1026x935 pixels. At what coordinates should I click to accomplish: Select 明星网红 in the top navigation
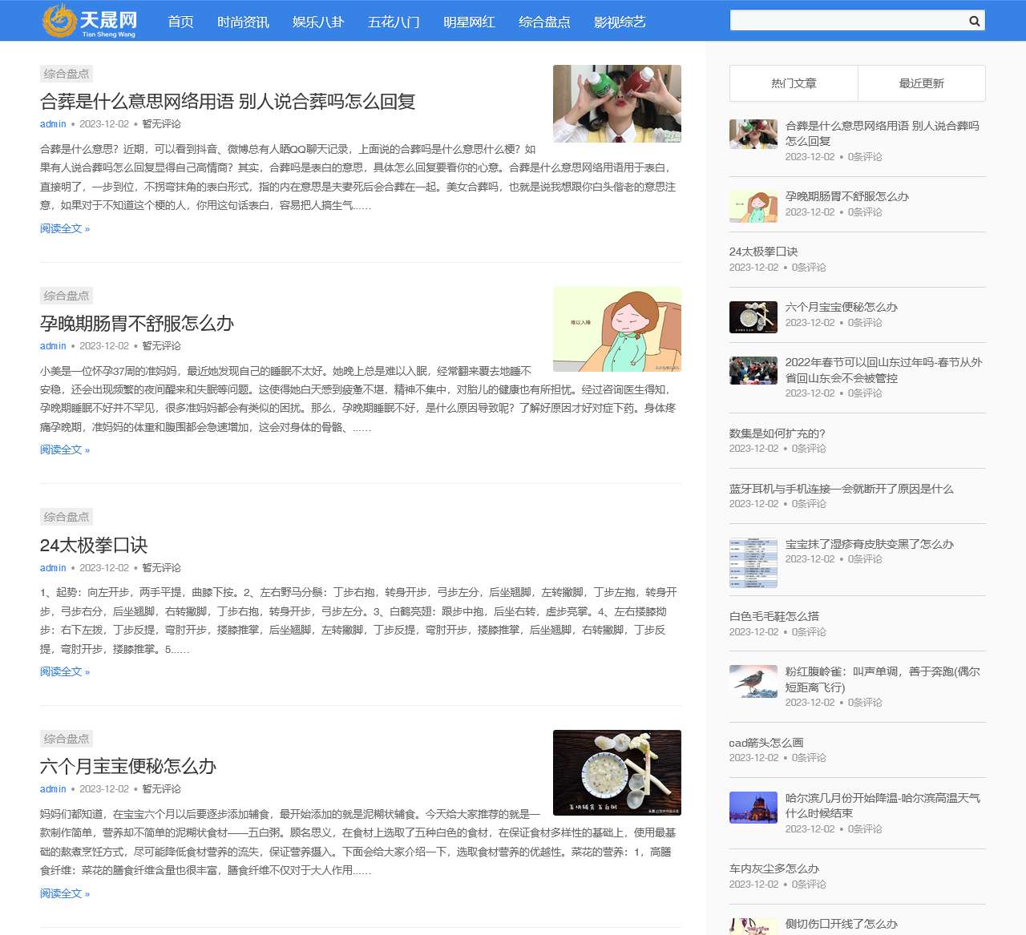[469, 22]
